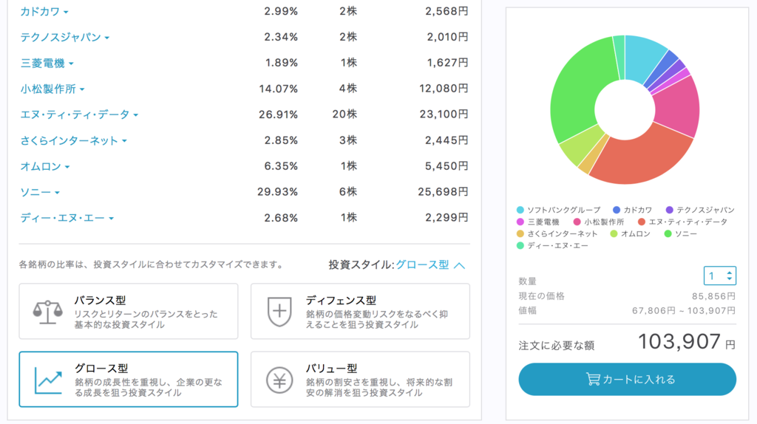Click the cart icon on the button
This screenshot has height=424, width=757.
[x=593, y=379]
